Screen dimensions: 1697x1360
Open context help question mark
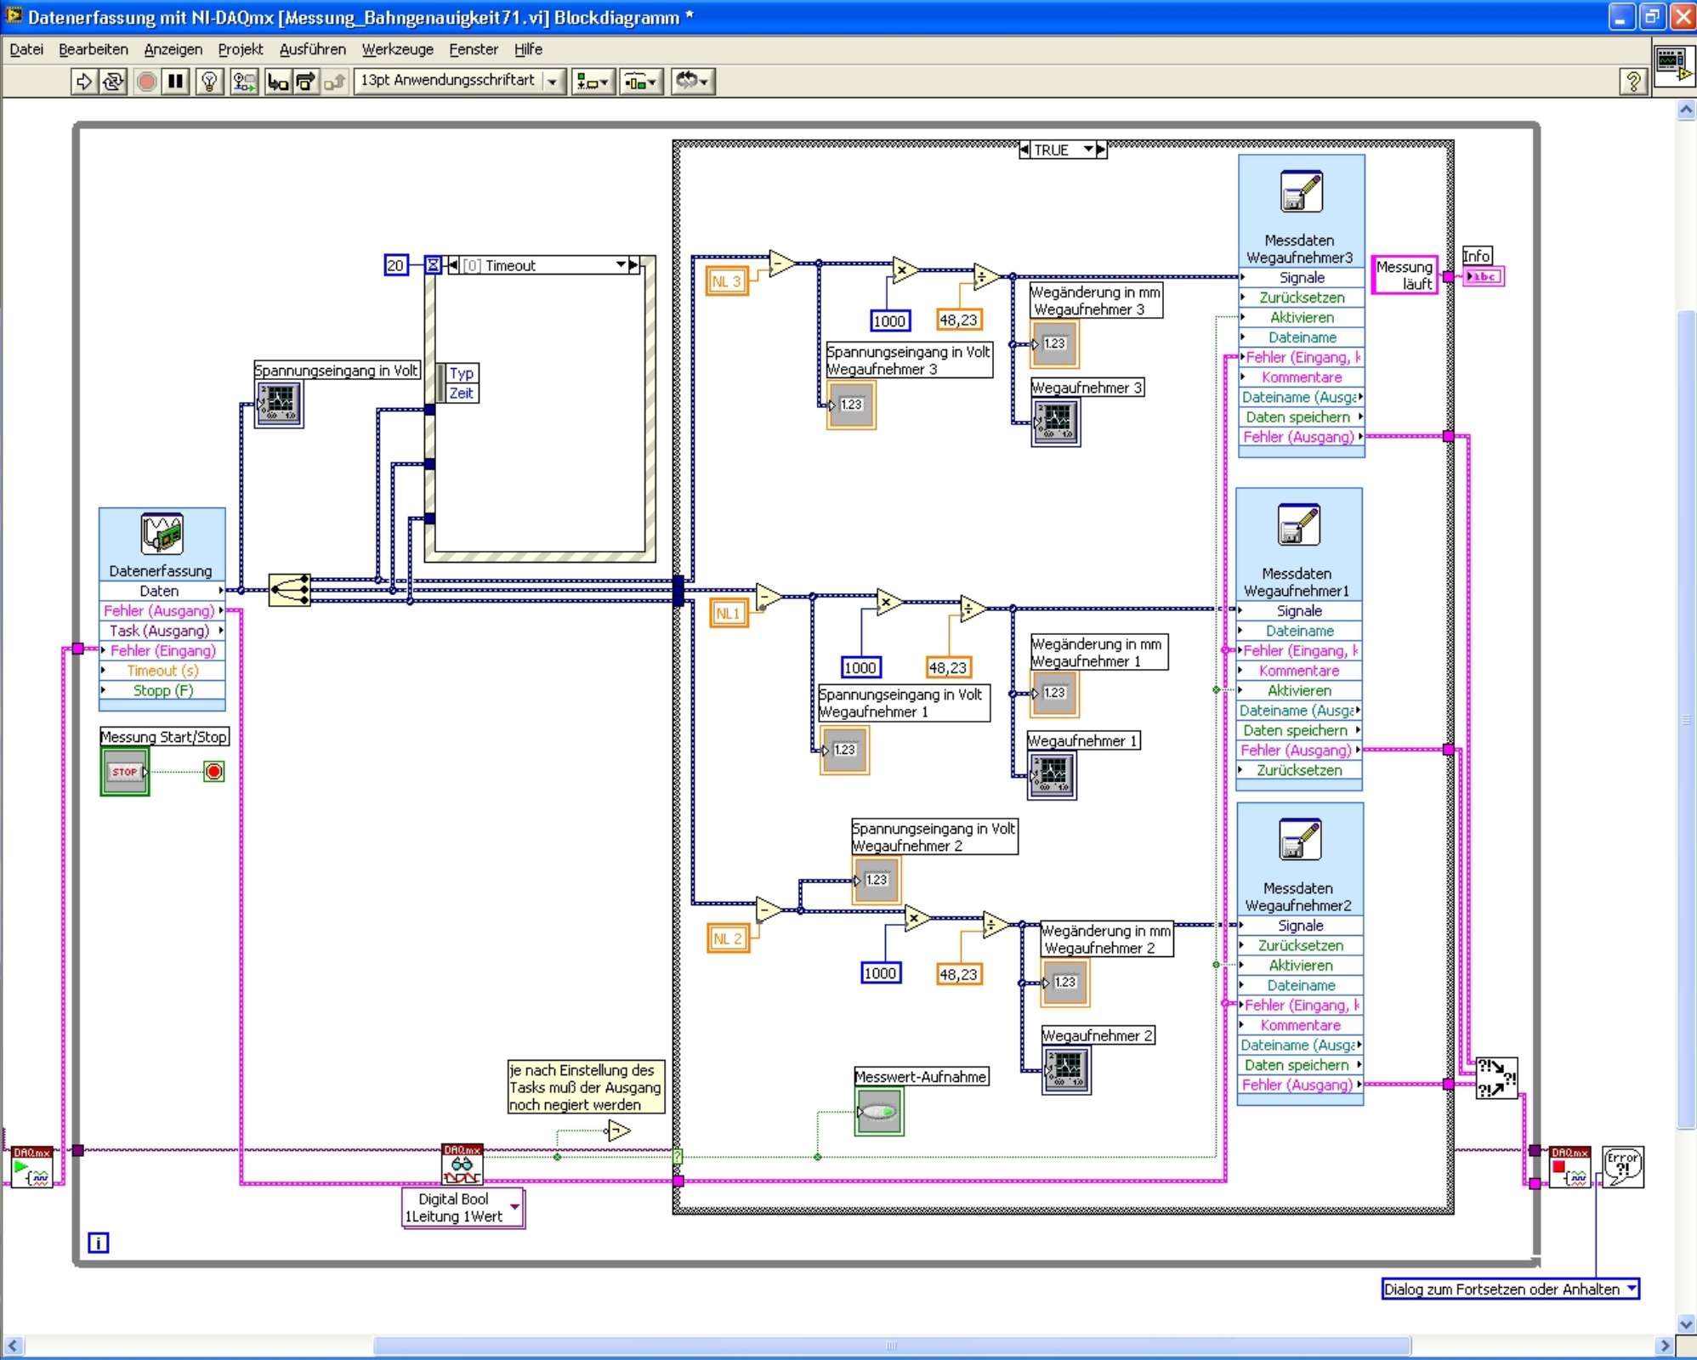click(x=1632, y=82)
